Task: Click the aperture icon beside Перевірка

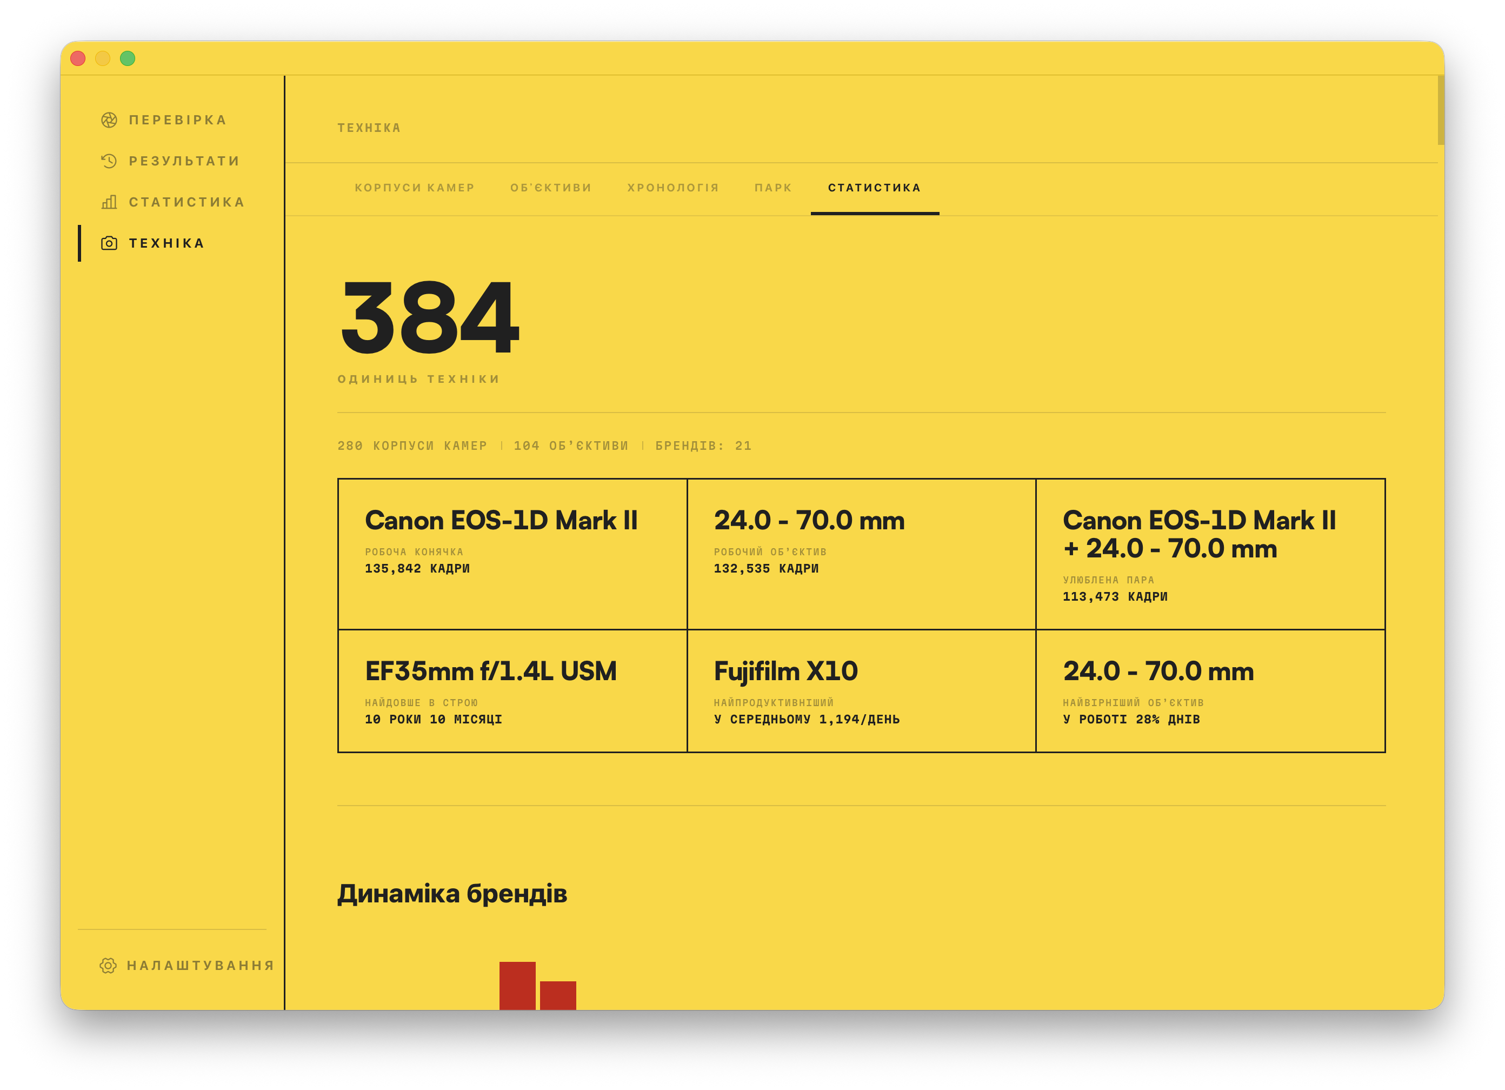Action: [109, 120]
